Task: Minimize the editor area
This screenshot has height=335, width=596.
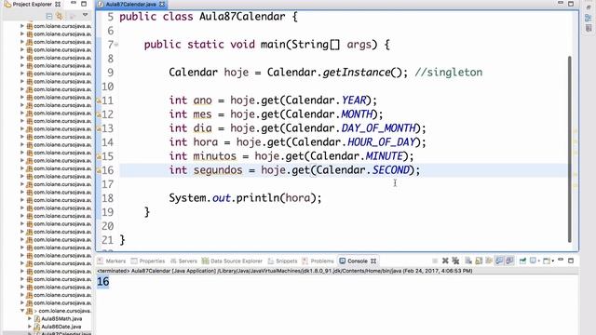Action: 561,3
